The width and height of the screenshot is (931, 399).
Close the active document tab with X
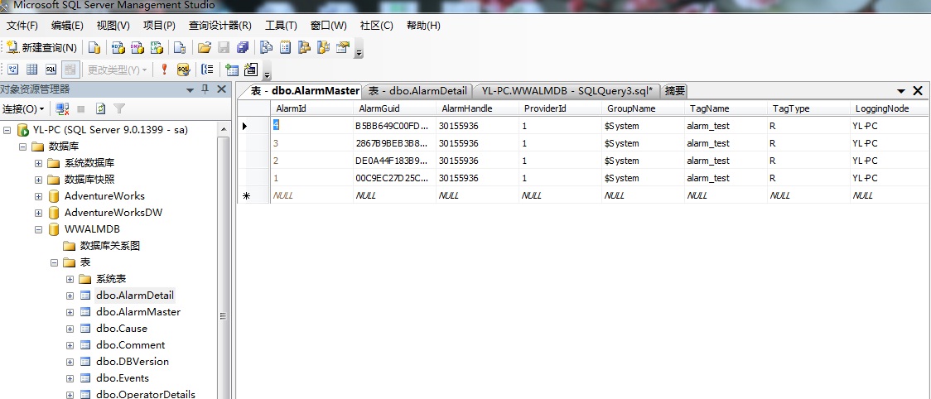tap(918, 91)
